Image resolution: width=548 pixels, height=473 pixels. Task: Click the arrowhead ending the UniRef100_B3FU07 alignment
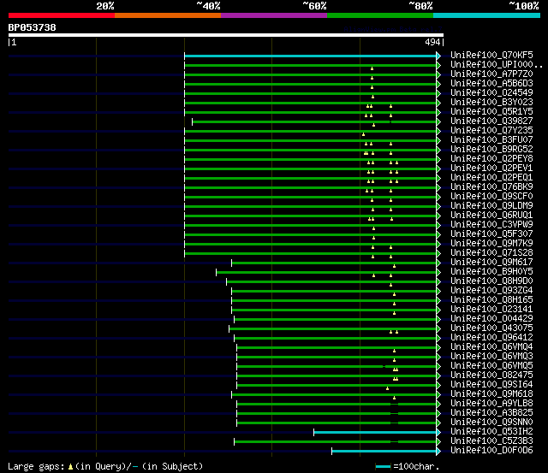pos(438,140)
